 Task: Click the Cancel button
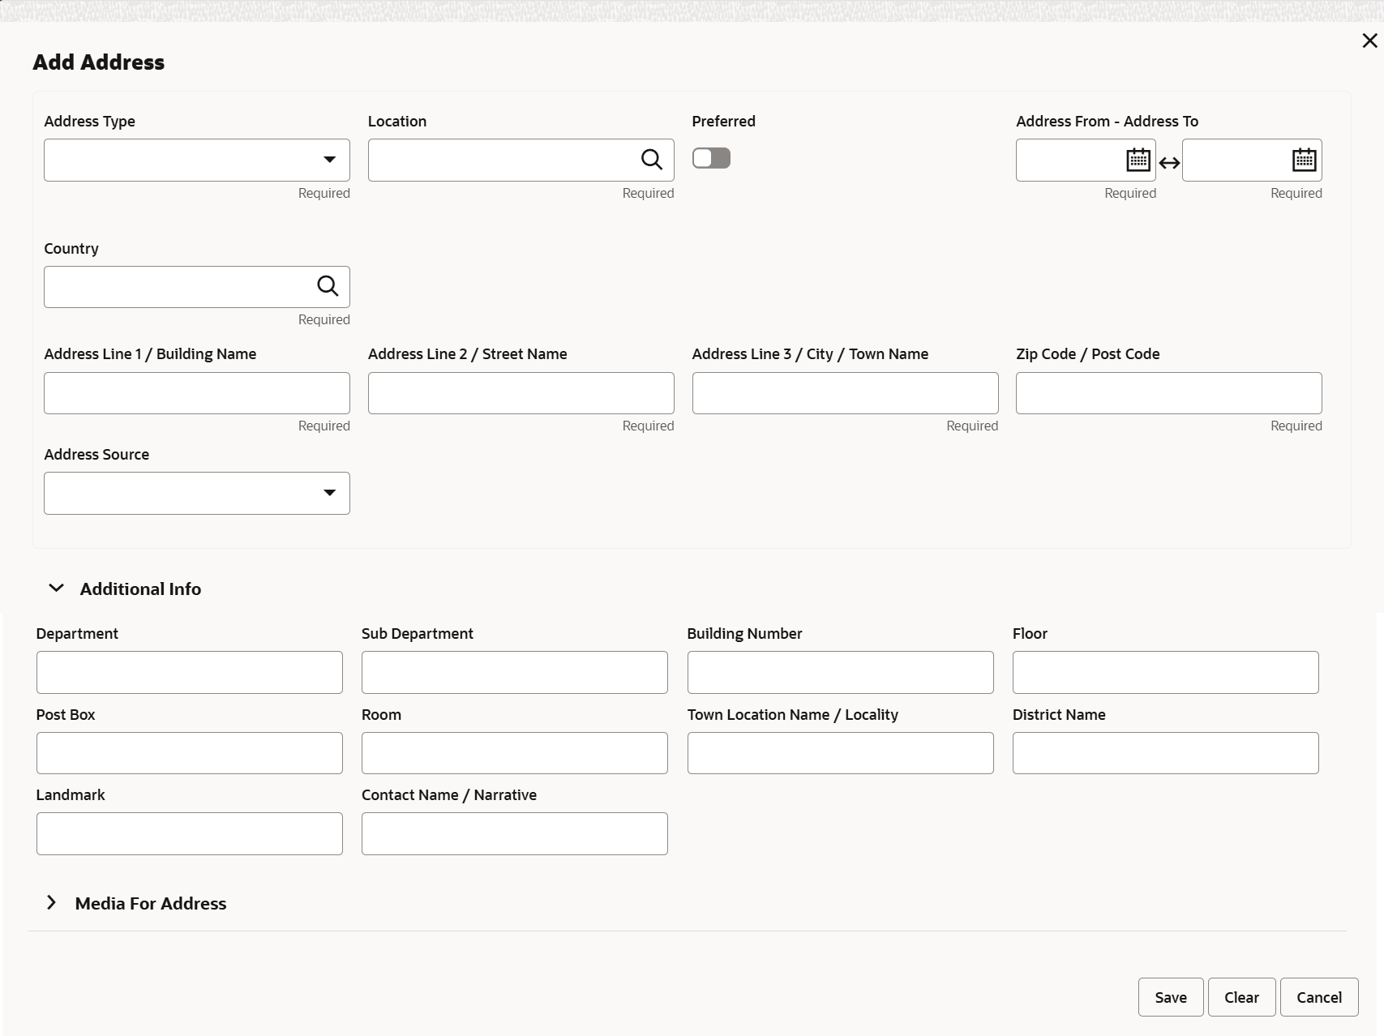pyautogui.click(x=1318, y=997)
